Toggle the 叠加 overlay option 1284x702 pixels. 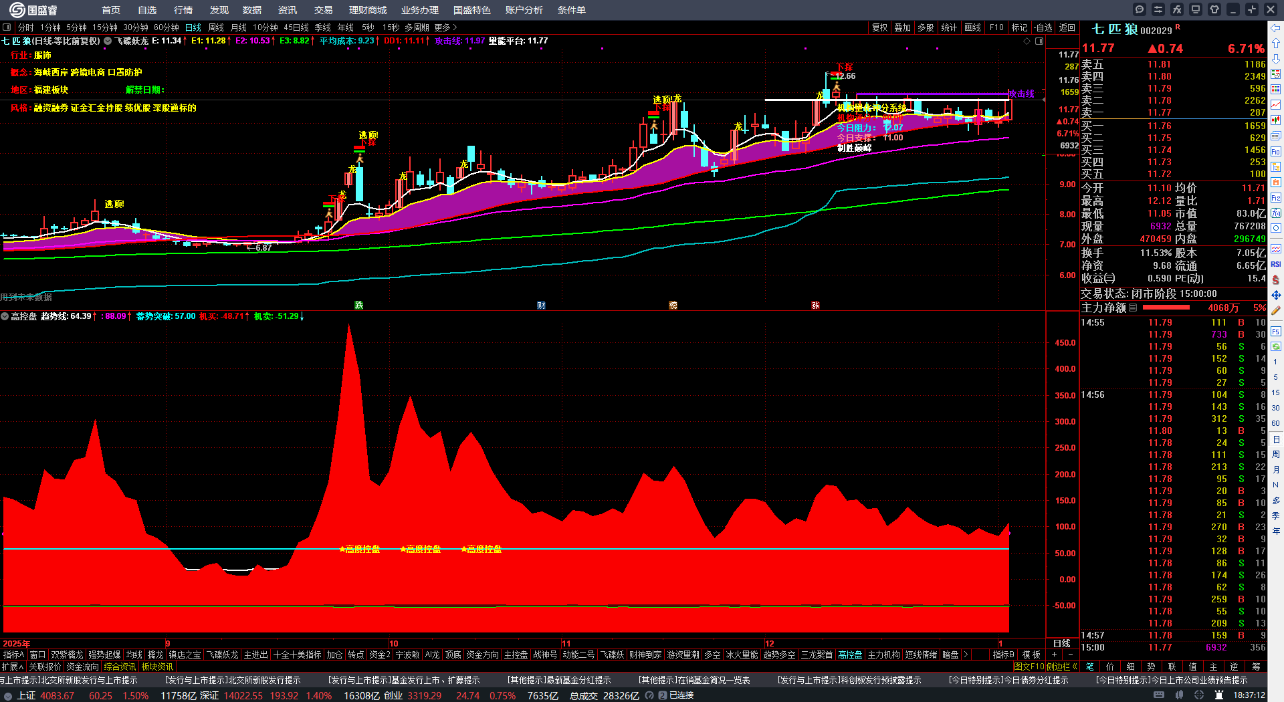pos(902,27)
